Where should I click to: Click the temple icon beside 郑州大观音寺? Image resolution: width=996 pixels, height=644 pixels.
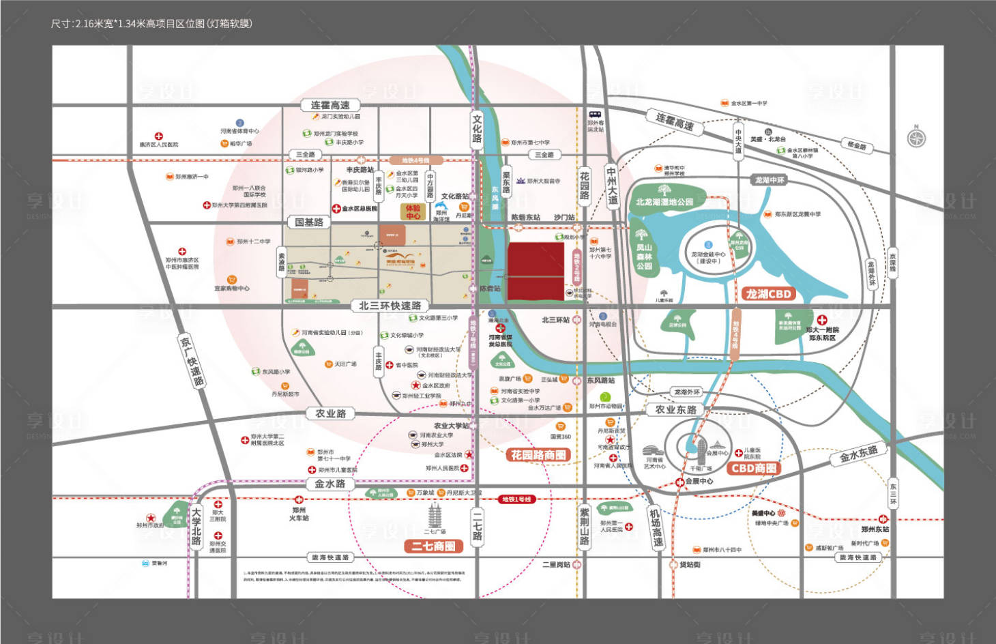pos(520,181)
